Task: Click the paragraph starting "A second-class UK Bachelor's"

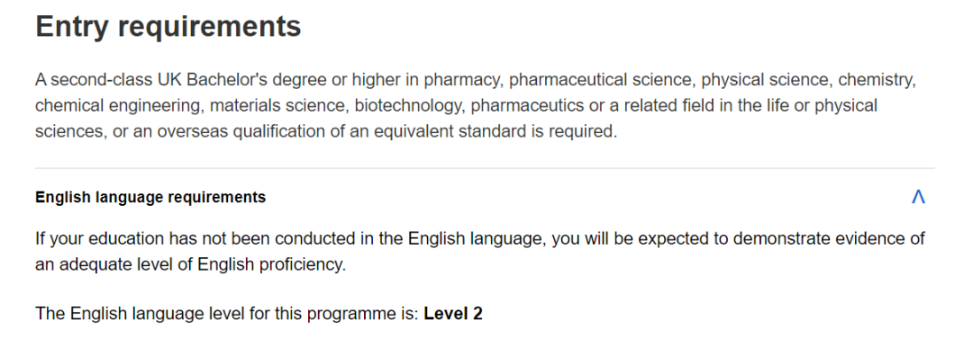Action: pos(476,106)
